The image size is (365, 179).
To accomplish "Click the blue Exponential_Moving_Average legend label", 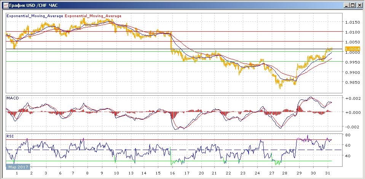I will tap(35, 16).
